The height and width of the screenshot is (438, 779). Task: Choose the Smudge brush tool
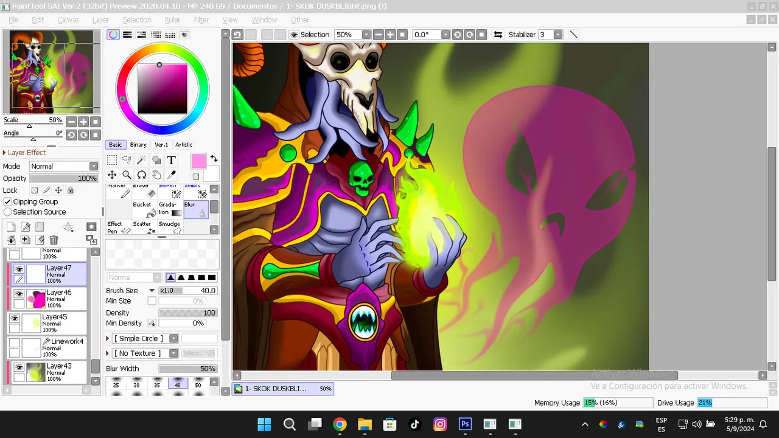coord(170,227)
